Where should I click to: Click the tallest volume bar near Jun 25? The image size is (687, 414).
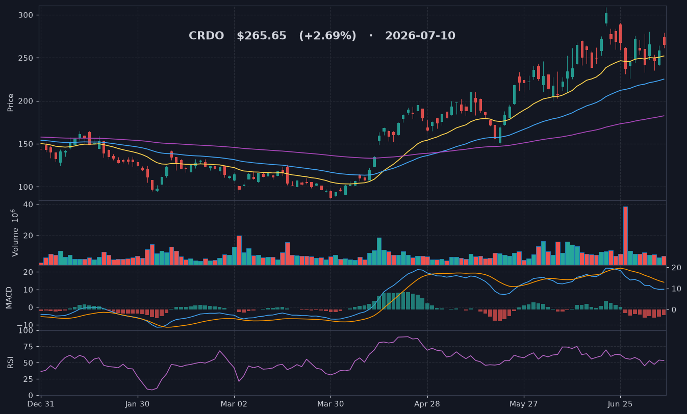625,236
